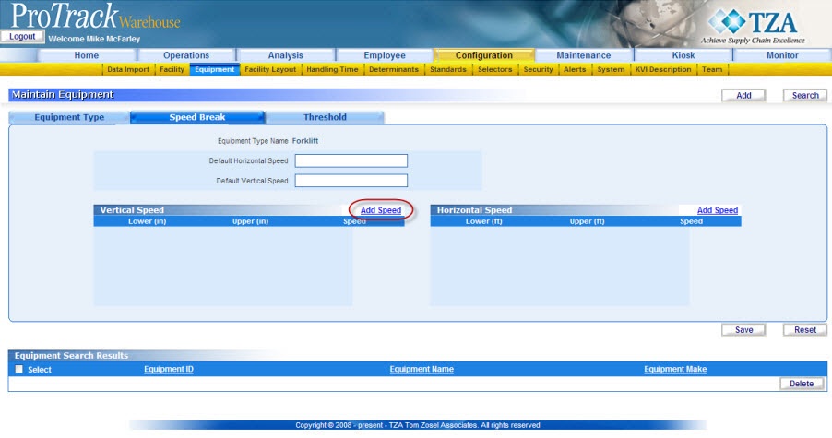Click Add Speed link under Horizontal Speed
The height and width of the screenshot is (438, 832).
coord(718,210)
